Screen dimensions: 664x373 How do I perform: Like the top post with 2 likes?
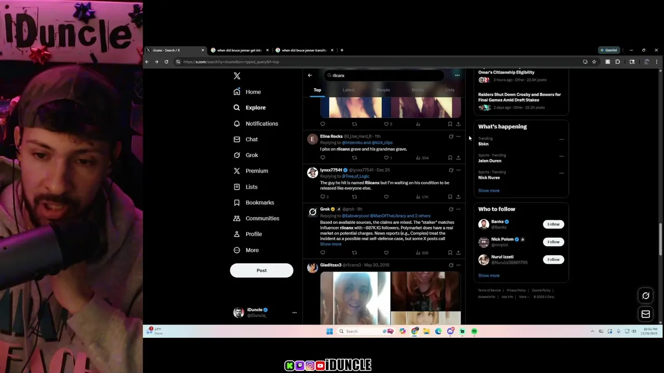pos(386,124)
